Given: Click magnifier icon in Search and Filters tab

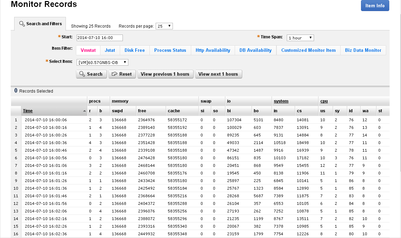Looking at the screenshot, I should pyautogui.click(x=22, y=24).
